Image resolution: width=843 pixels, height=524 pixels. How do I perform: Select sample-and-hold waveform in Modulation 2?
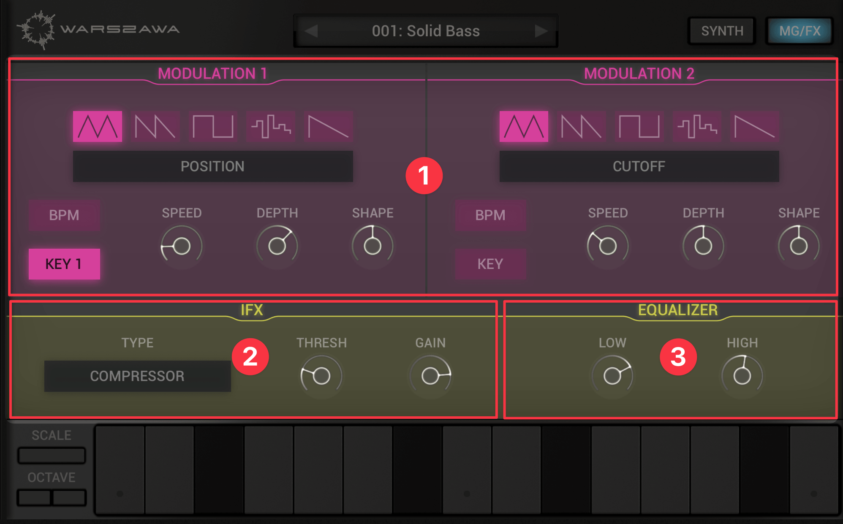click(697, 126)
